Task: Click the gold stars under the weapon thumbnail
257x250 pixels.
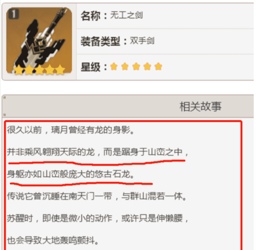Action: [x=39, y=70]
